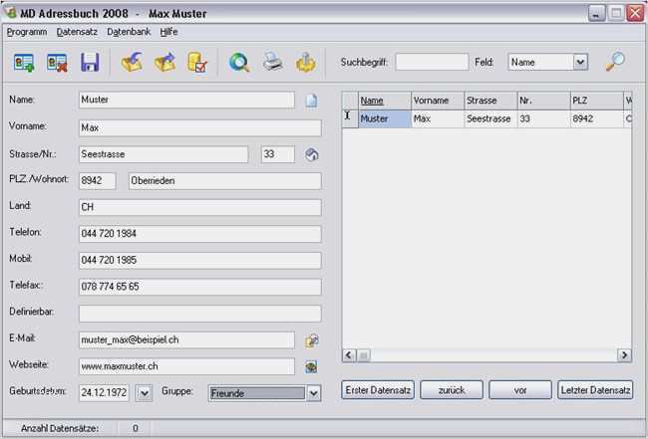Open the Geburtsdatum date picker dropdown
The image size is (648, 439).
click(x=144, y=393)
